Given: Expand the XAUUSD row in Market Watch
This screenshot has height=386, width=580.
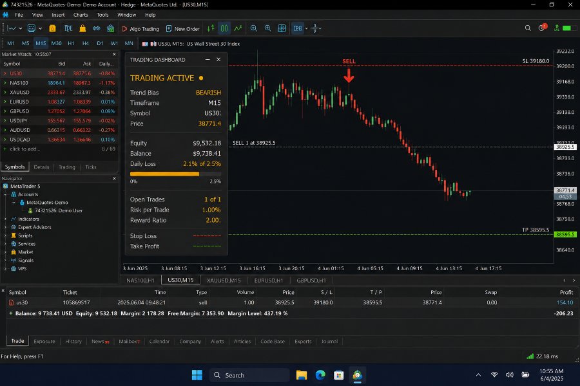Looking at the screenshot, I should click(5, 93).
